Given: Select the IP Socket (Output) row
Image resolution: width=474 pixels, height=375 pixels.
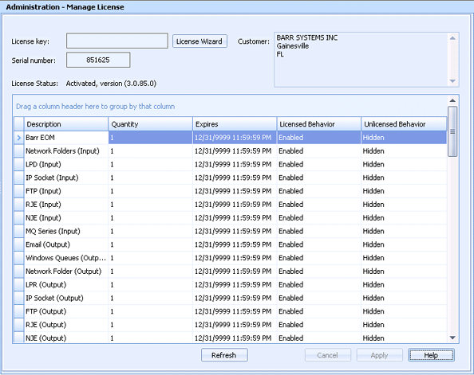Looking at the screenshot, I should (x=230, y=298).
